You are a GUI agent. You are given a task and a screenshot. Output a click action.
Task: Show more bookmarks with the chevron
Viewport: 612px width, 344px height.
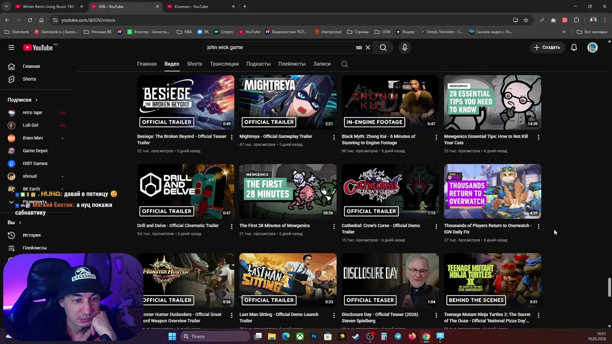tap(564, 32)
